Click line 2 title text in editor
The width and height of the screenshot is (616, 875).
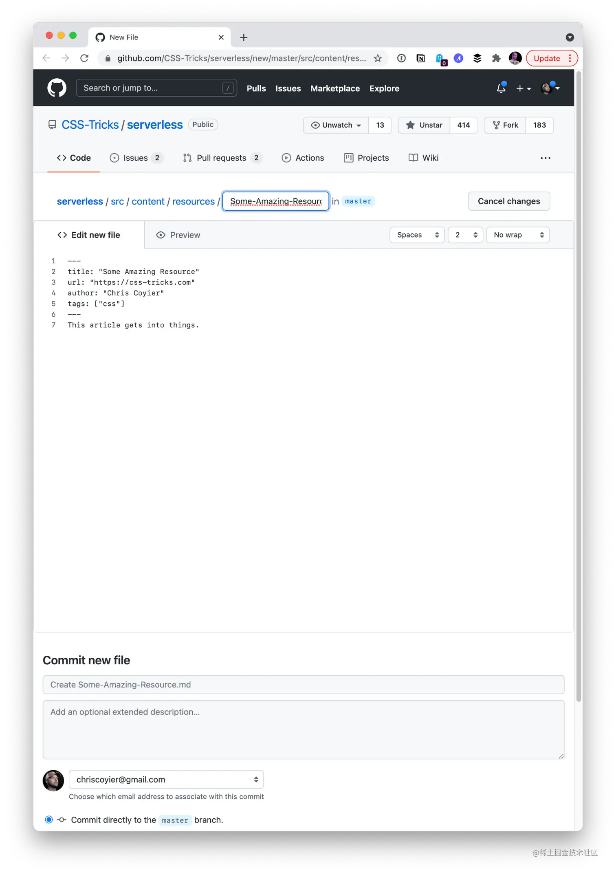[134, 272]
